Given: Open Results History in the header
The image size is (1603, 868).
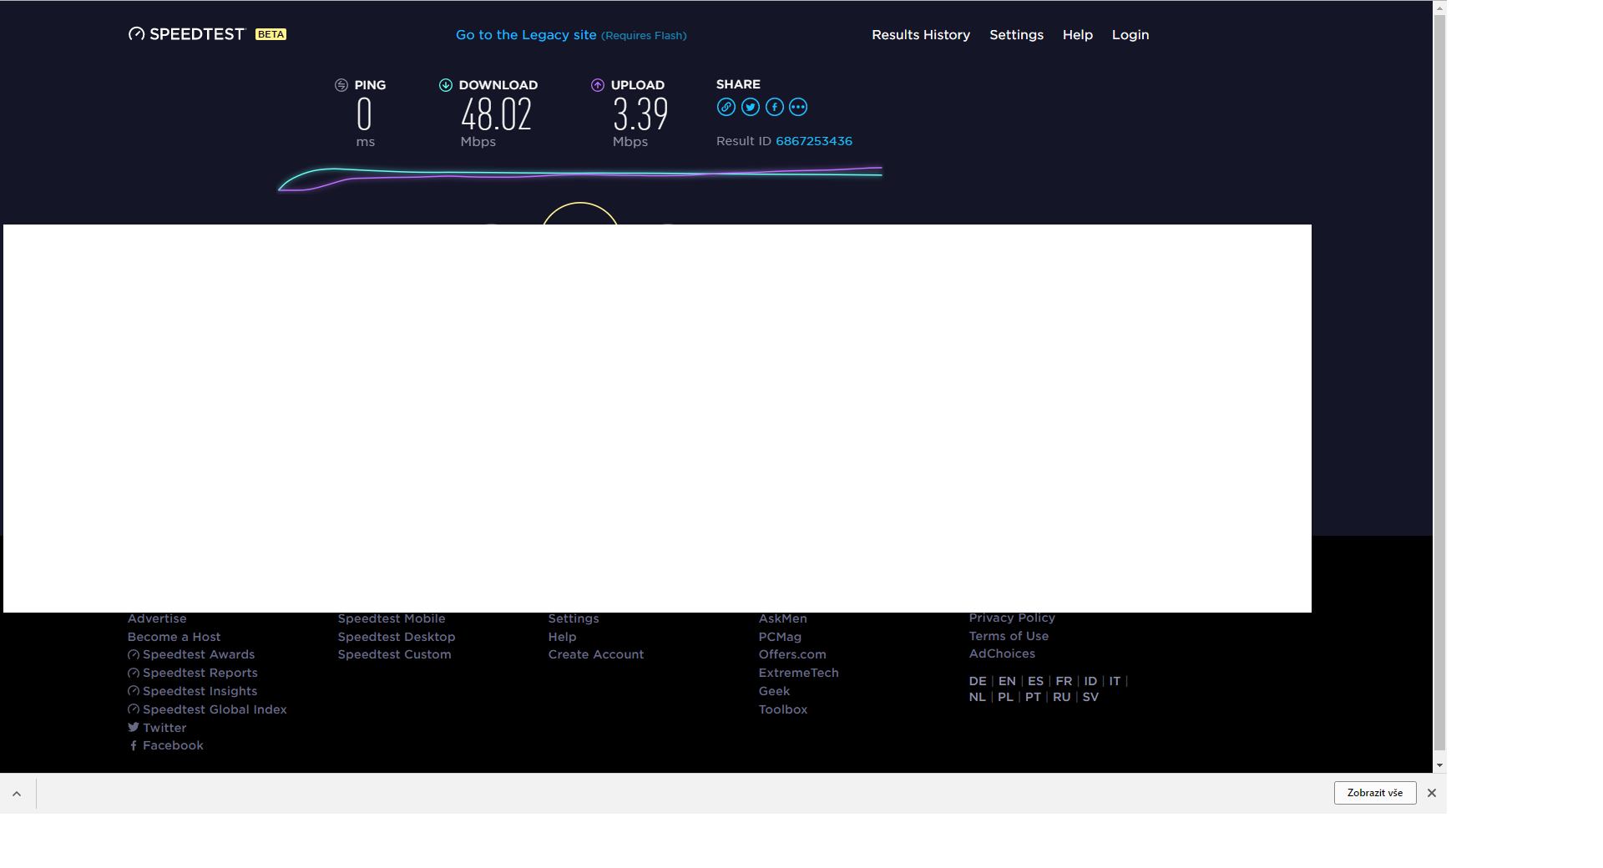Looking at the screenshot, I should click(921, 35).
